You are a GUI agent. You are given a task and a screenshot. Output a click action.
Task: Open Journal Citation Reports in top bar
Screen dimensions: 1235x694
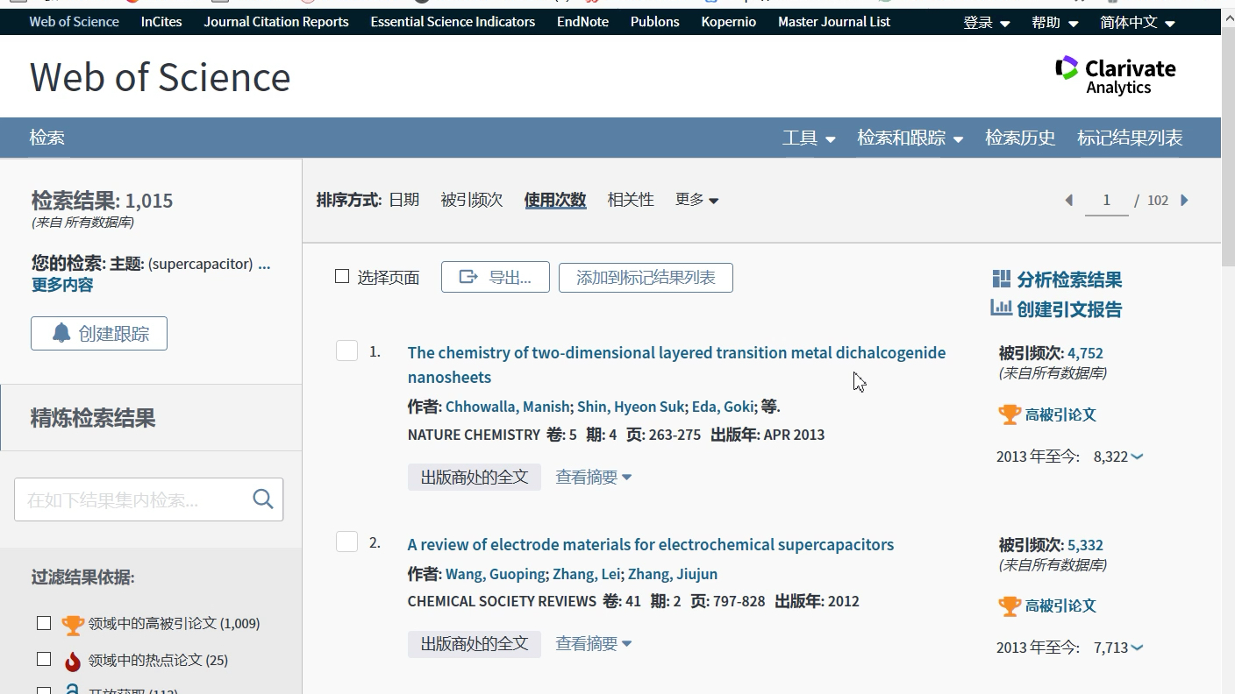[x=276, y=22]
